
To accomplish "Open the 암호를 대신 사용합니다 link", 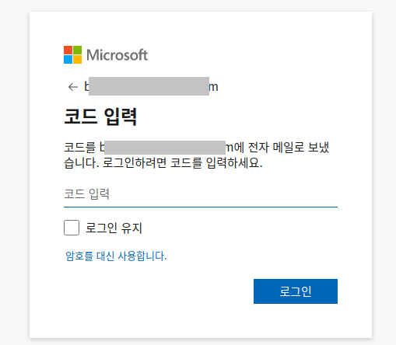I will coord(116,256).
